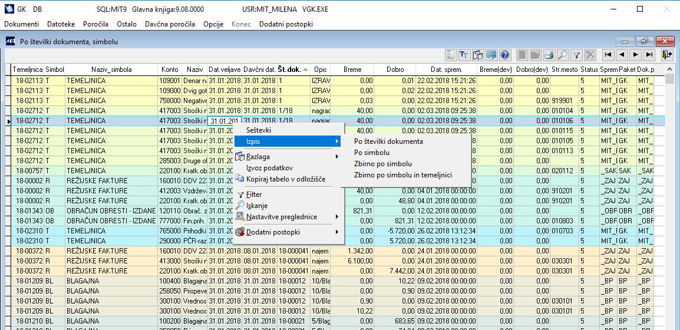The height and width of the screenshot is (330, 680).
Task: Click the font size (TT) toolbar icon
Action: click(464, 55)
